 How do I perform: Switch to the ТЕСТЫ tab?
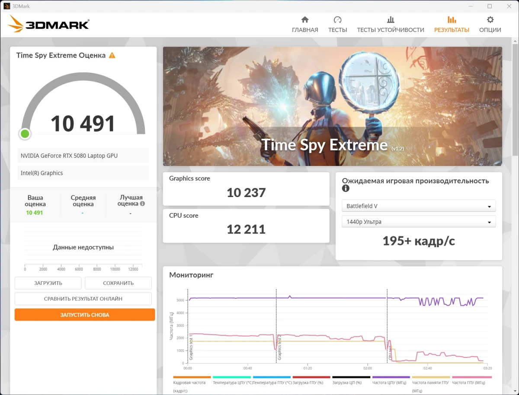pyautogui.click(x=337, y=25)
